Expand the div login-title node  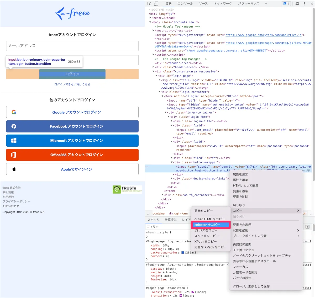[x=172, y=121]
